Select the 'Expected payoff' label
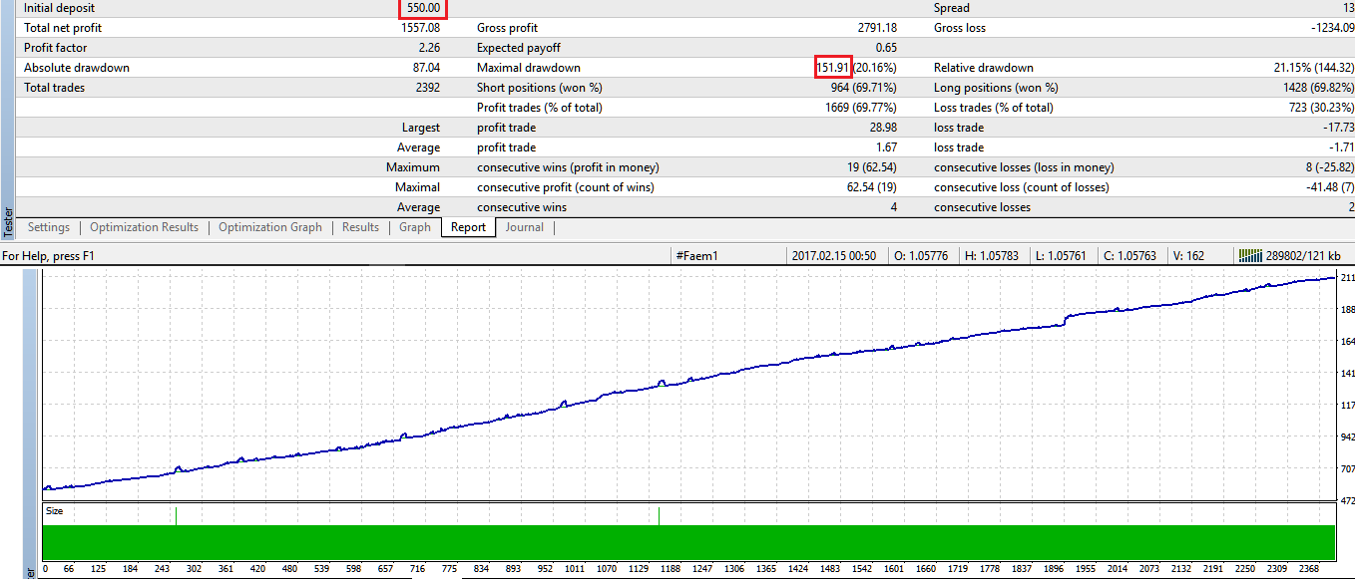The width and height of the screenshot is (1355, 581). click(519, 48)
